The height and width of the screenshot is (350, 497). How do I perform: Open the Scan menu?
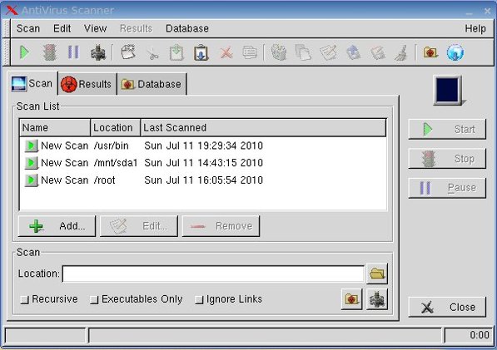pyautogui.click(x=28, y=28)
